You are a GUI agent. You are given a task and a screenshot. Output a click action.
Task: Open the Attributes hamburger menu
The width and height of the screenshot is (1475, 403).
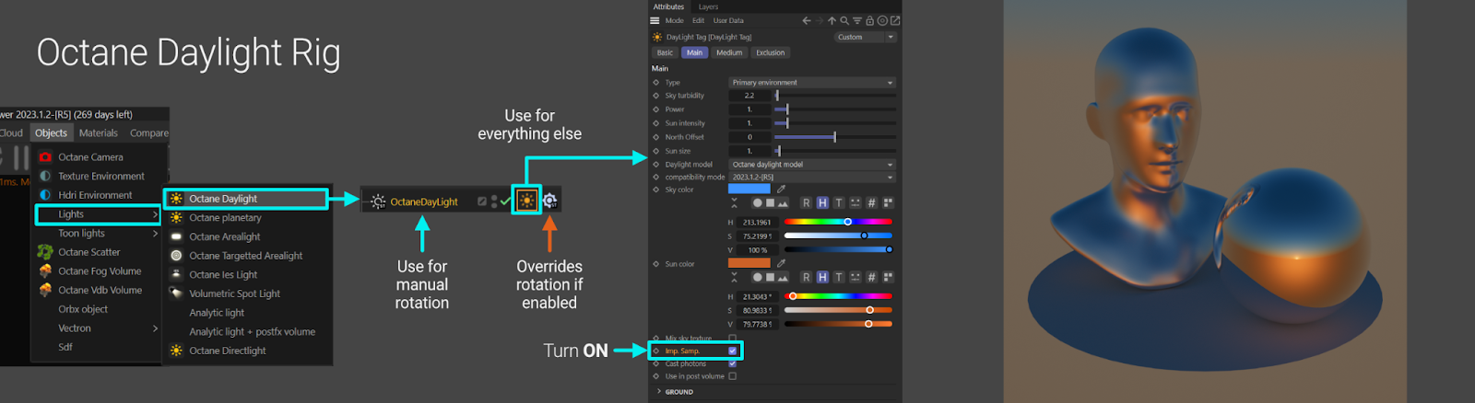[655, 20]
